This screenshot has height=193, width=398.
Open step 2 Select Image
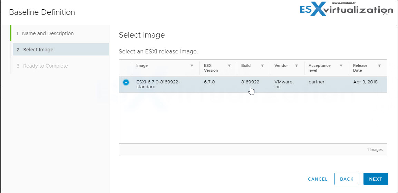point(61,49)
